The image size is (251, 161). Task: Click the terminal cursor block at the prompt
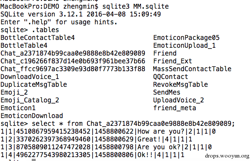[33, 160]
